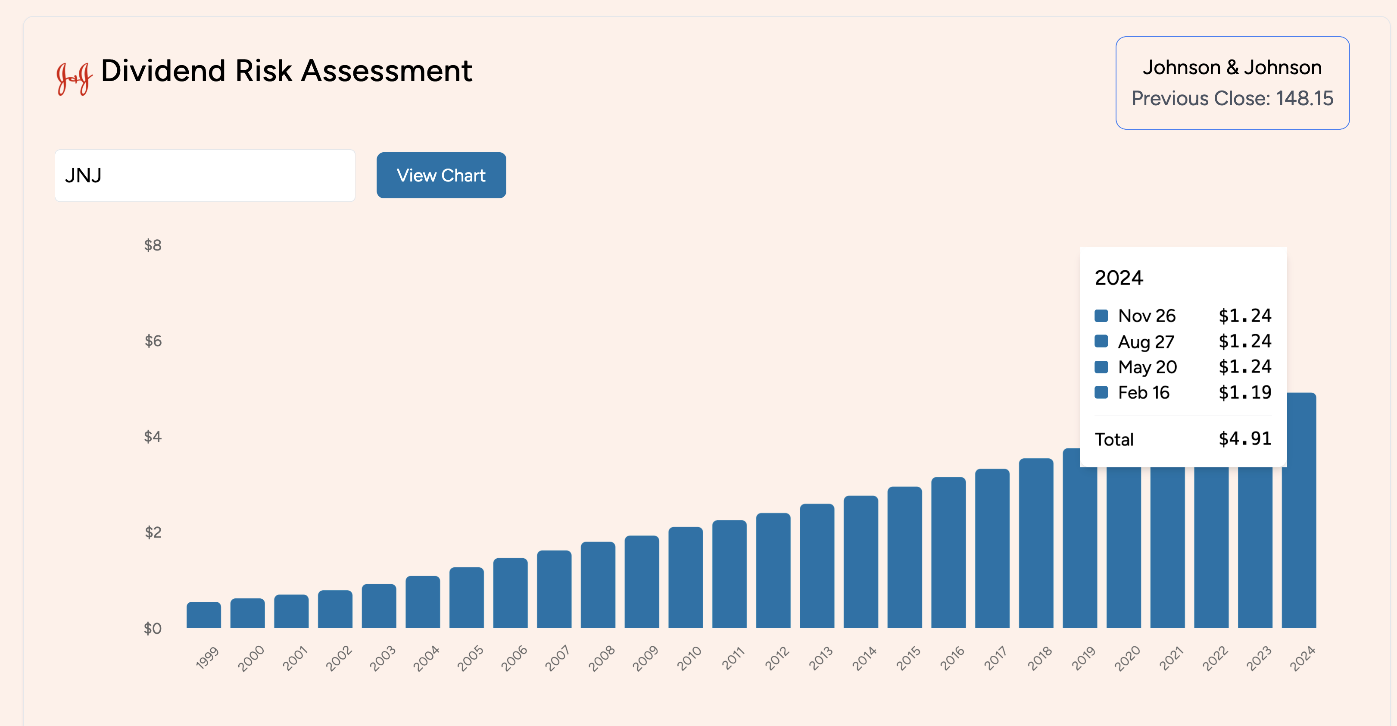1397x726 pixels.
Task: Click the 2023 dividend bar
Action: click(x=1255, y=548)
